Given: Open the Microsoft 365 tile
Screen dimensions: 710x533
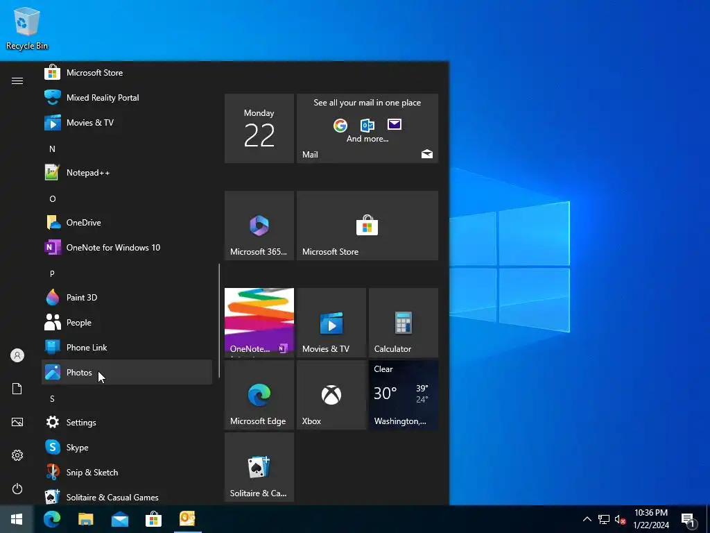Looking at the screenshot, I should tap(259, 226).
